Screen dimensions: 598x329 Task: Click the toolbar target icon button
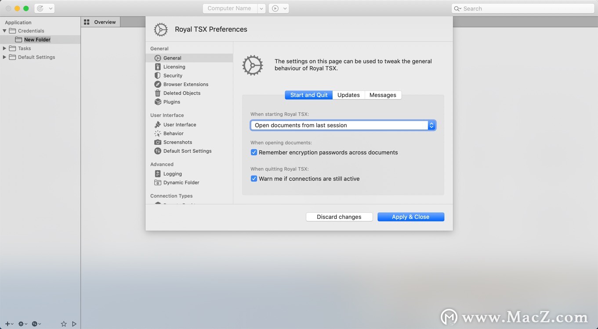[x=40, y=8]
